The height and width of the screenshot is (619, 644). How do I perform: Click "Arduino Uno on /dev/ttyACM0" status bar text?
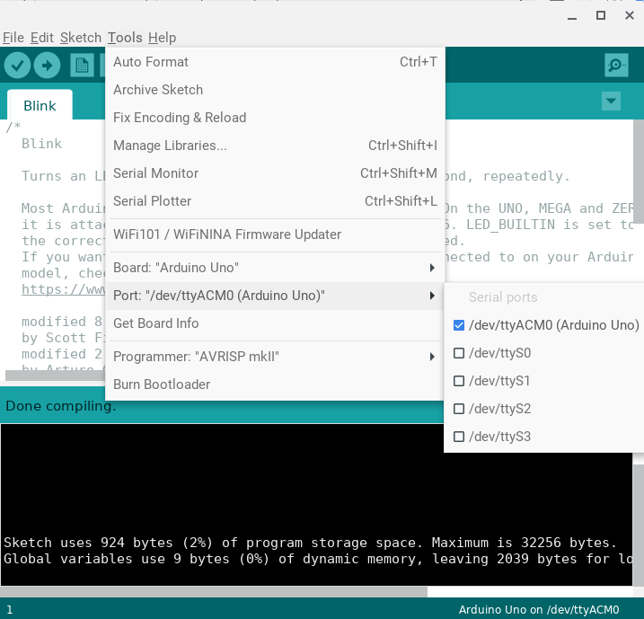point(539,609)
